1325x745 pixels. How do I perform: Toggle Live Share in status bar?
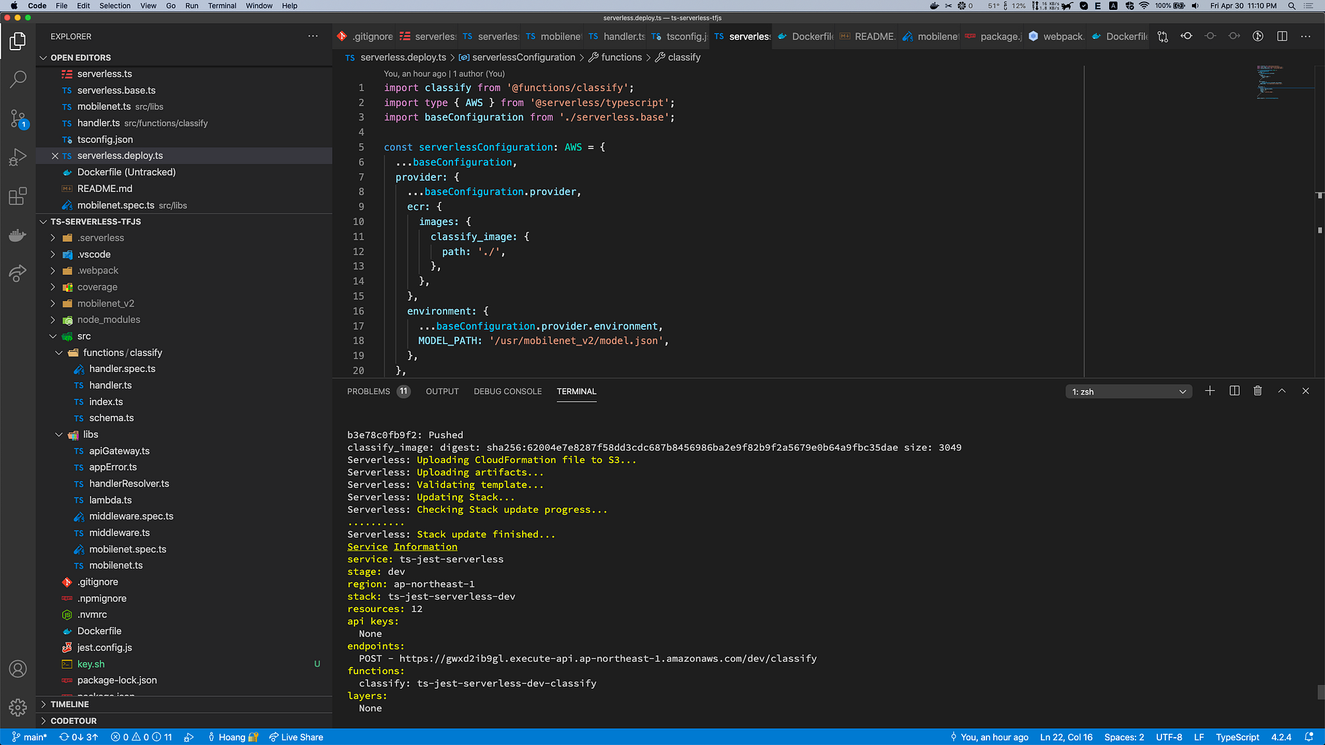coord(296,737)
